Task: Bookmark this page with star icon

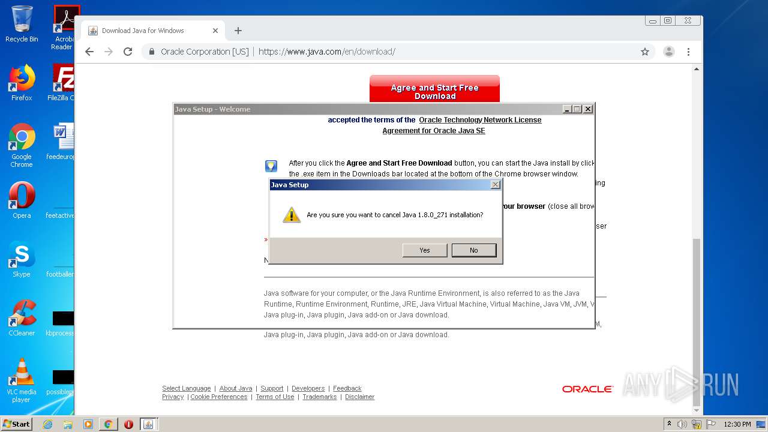Action: pos(645,52)
